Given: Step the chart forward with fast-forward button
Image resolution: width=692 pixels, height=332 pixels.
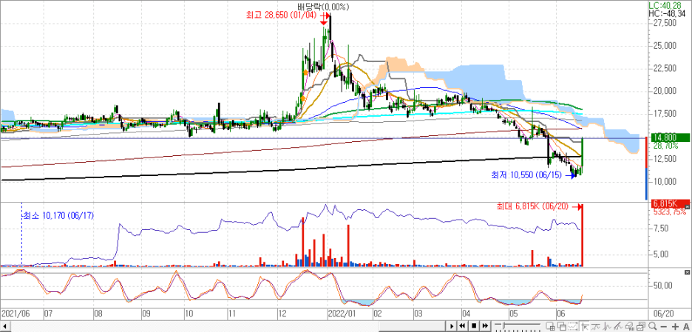Looking at the screenshot, I should [485, 326].
